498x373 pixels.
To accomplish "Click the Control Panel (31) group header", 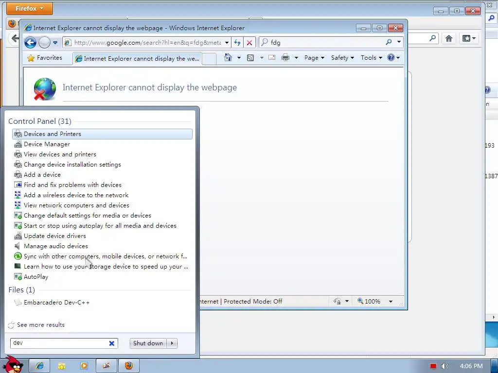I will (x=40, y=121).
